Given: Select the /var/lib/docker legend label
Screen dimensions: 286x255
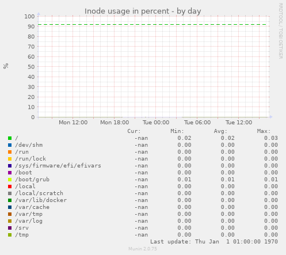Looking at the screenshot, I should coord(41,200).
